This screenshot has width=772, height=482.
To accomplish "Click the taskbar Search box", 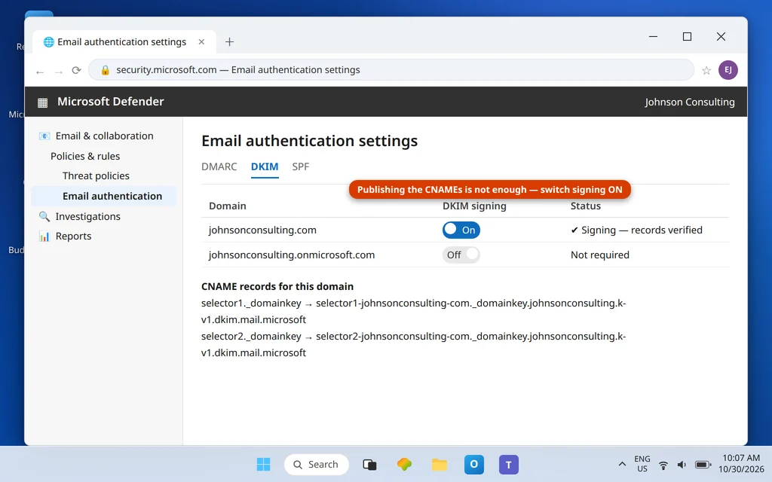I will (x=316, y=464).
